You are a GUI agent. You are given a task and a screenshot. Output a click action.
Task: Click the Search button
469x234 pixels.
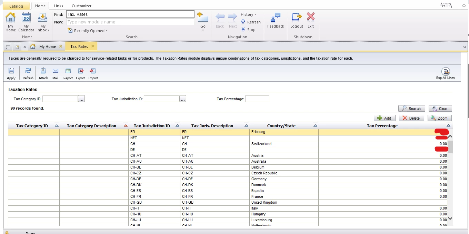[411, 109]
